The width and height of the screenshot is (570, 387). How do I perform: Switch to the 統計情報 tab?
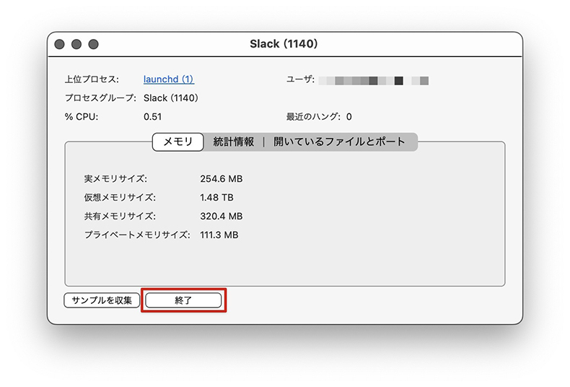click(x=233, y=142)
